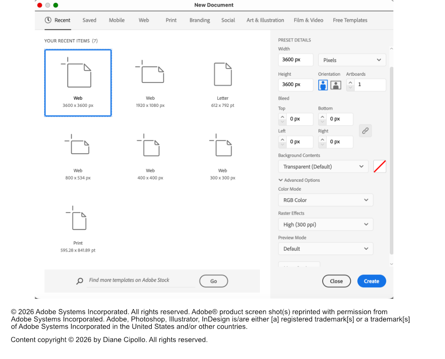The image size is (445, 359).
Task: Open the Raster Effects dropdown
Action: pyautogui.click(x=326, y=224)
